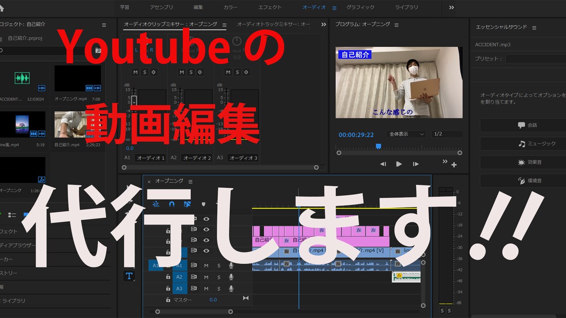The width and height of the screenshot is (566, 318).
Task: Toggle sync lock on the A2 track
Action: tap(194, 277)
